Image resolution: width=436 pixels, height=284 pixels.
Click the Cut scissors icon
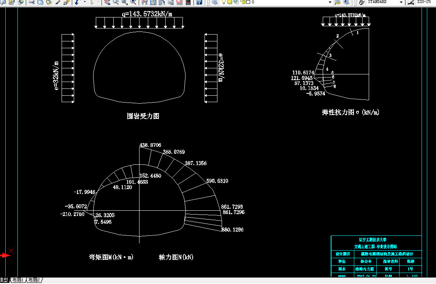[x=32, y=2]
